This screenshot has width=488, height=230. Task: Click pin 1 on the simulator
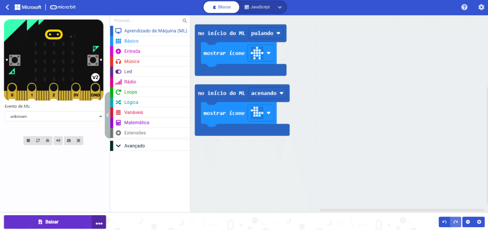point(32,91)
